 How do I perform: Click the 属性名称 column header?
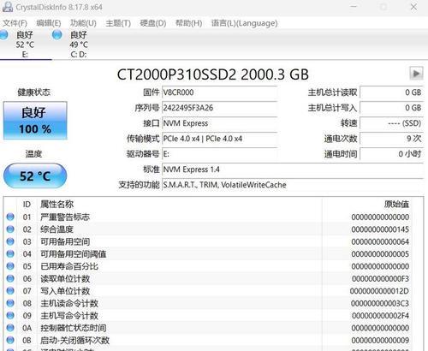click(x=57, y=205)
